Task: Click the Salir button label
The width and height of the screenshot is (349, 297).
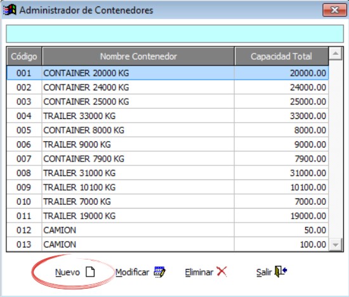Action: coord(264,272)
